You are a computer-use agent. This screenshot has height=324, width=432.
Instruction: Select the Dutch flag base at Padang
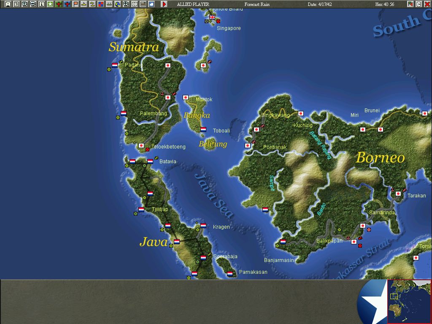coord(115,65)
